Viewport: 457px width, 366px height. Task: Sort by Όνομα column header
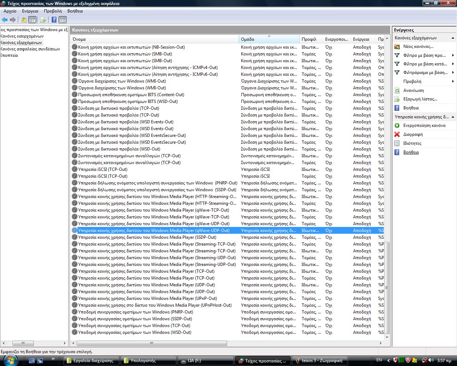[x=155, y=39]
